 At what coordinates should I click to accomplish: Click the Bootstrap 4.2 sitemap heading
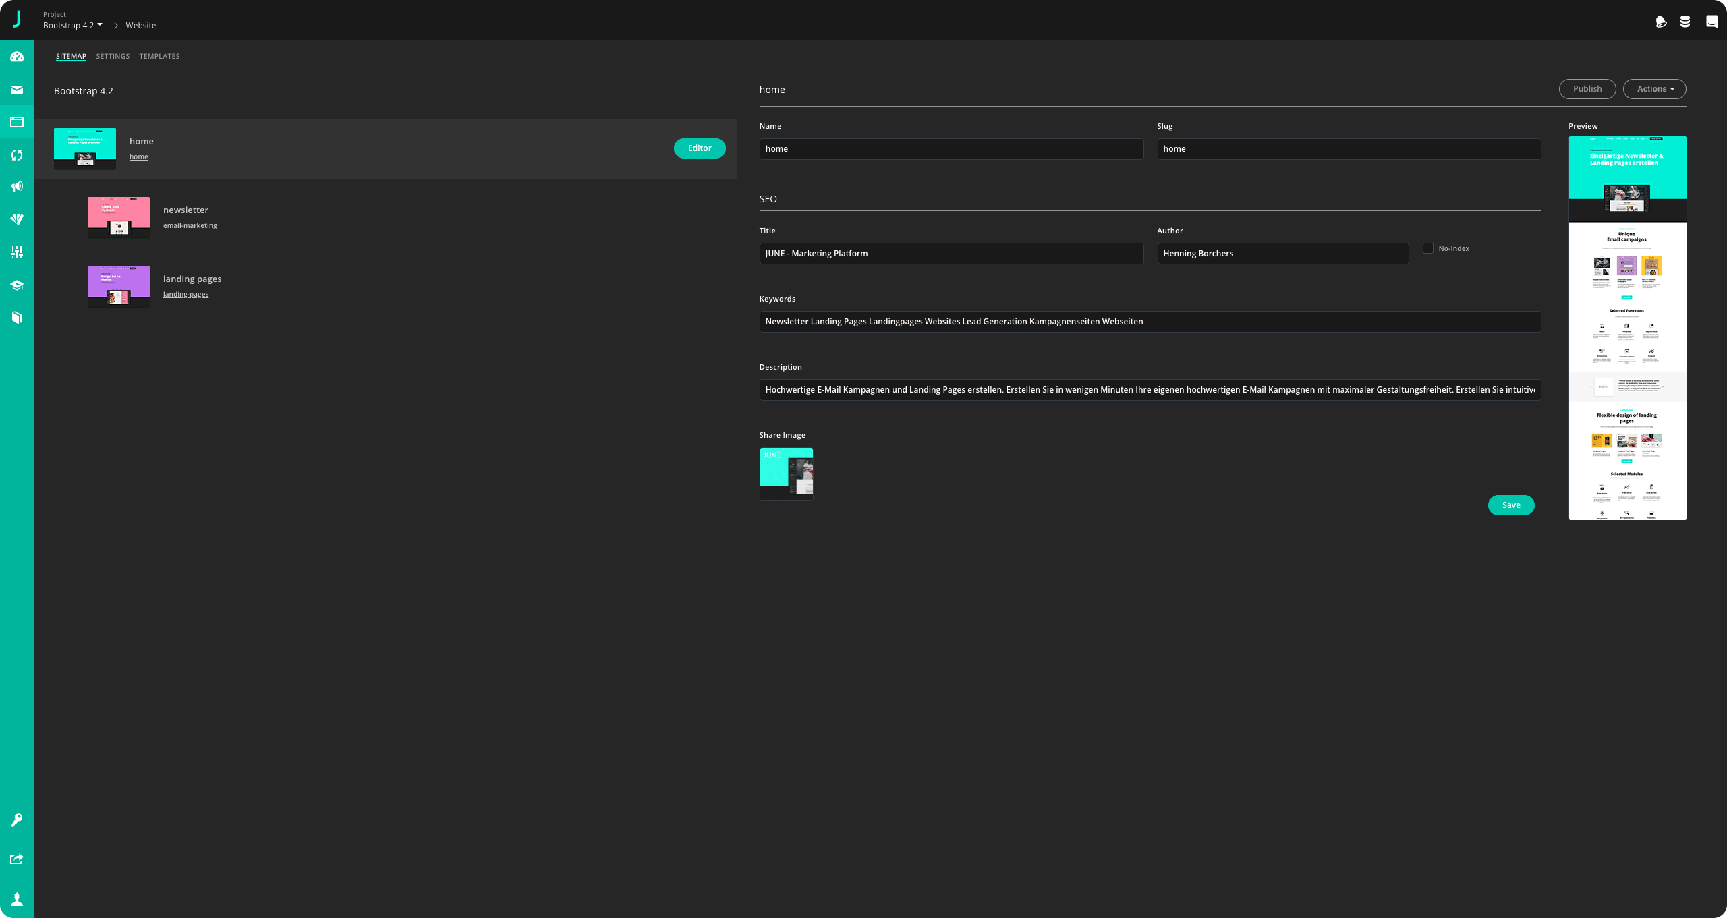tap(84, 91)
